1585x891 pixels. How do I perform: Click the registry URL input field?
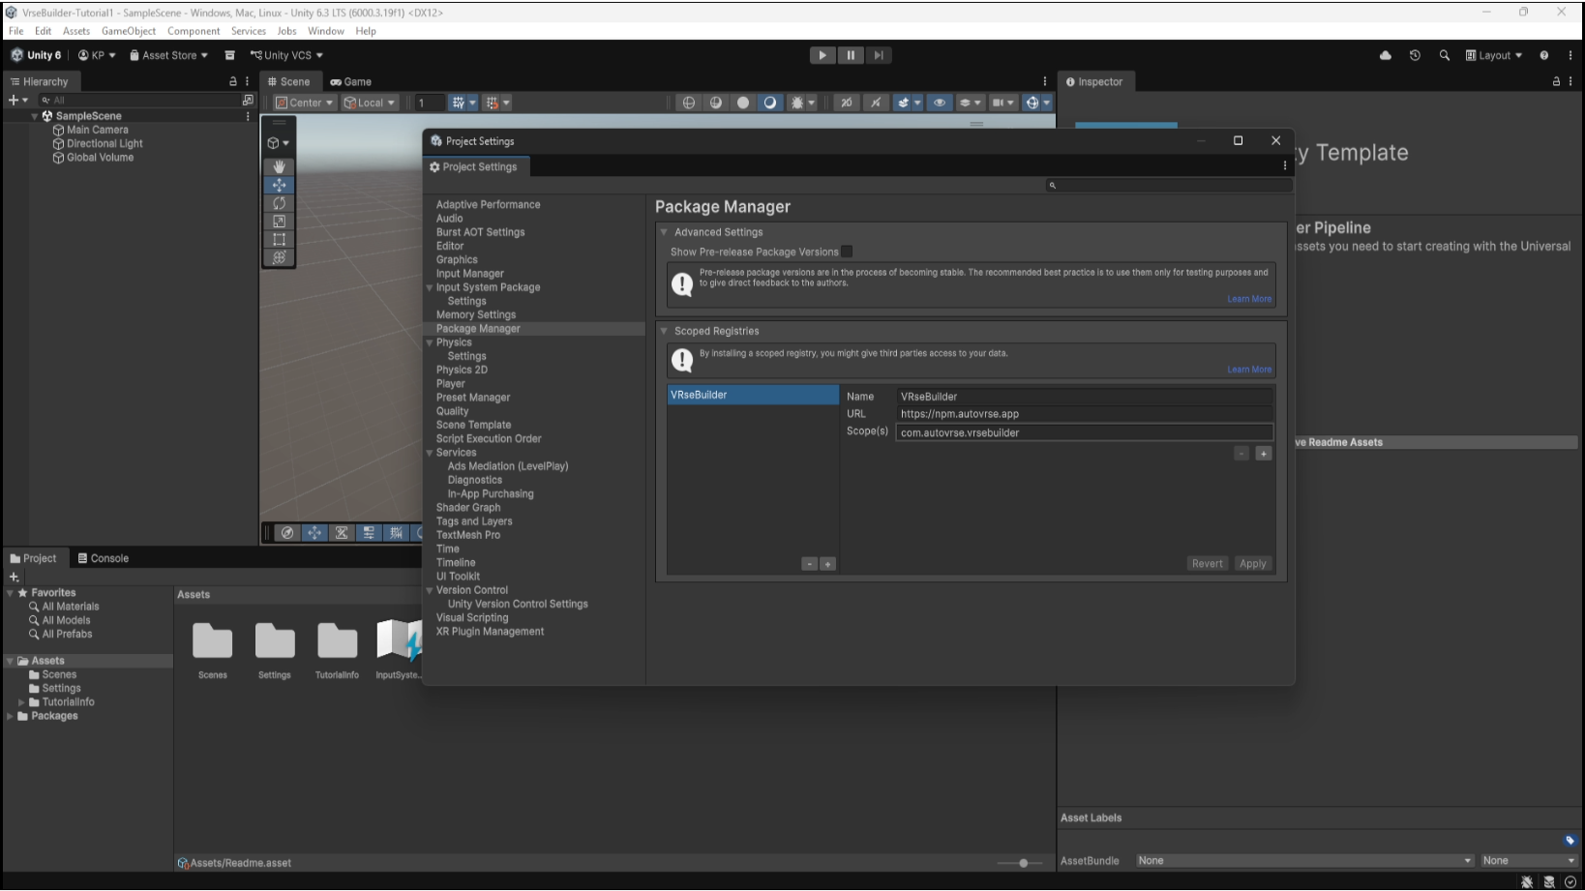(1084, 414)
